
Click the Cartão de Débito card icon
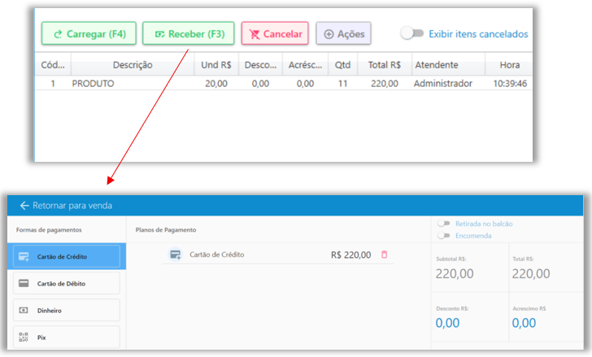(x=24, y=284)
